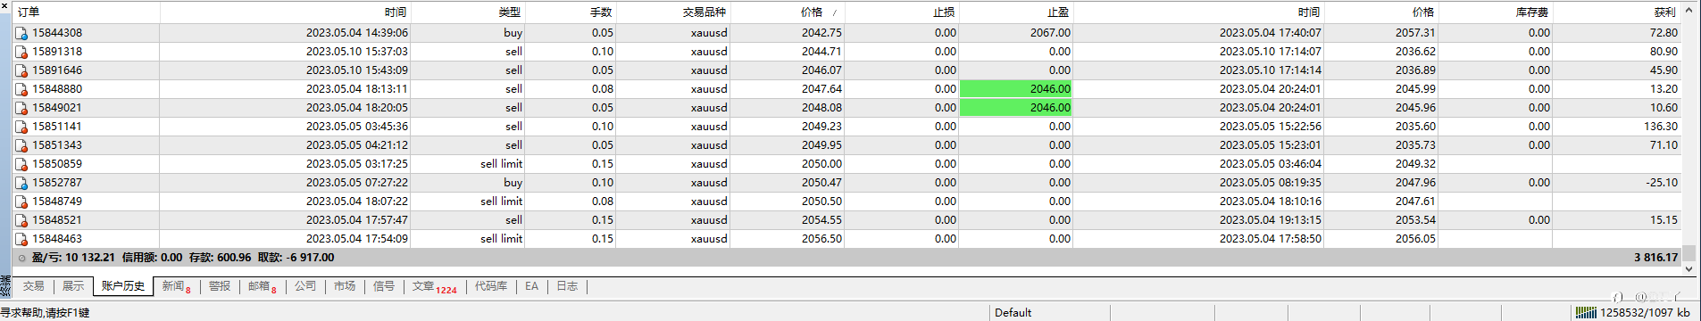1701x321 pixels.
Task: Open the 市场 tab
Action: pos(345,286)
